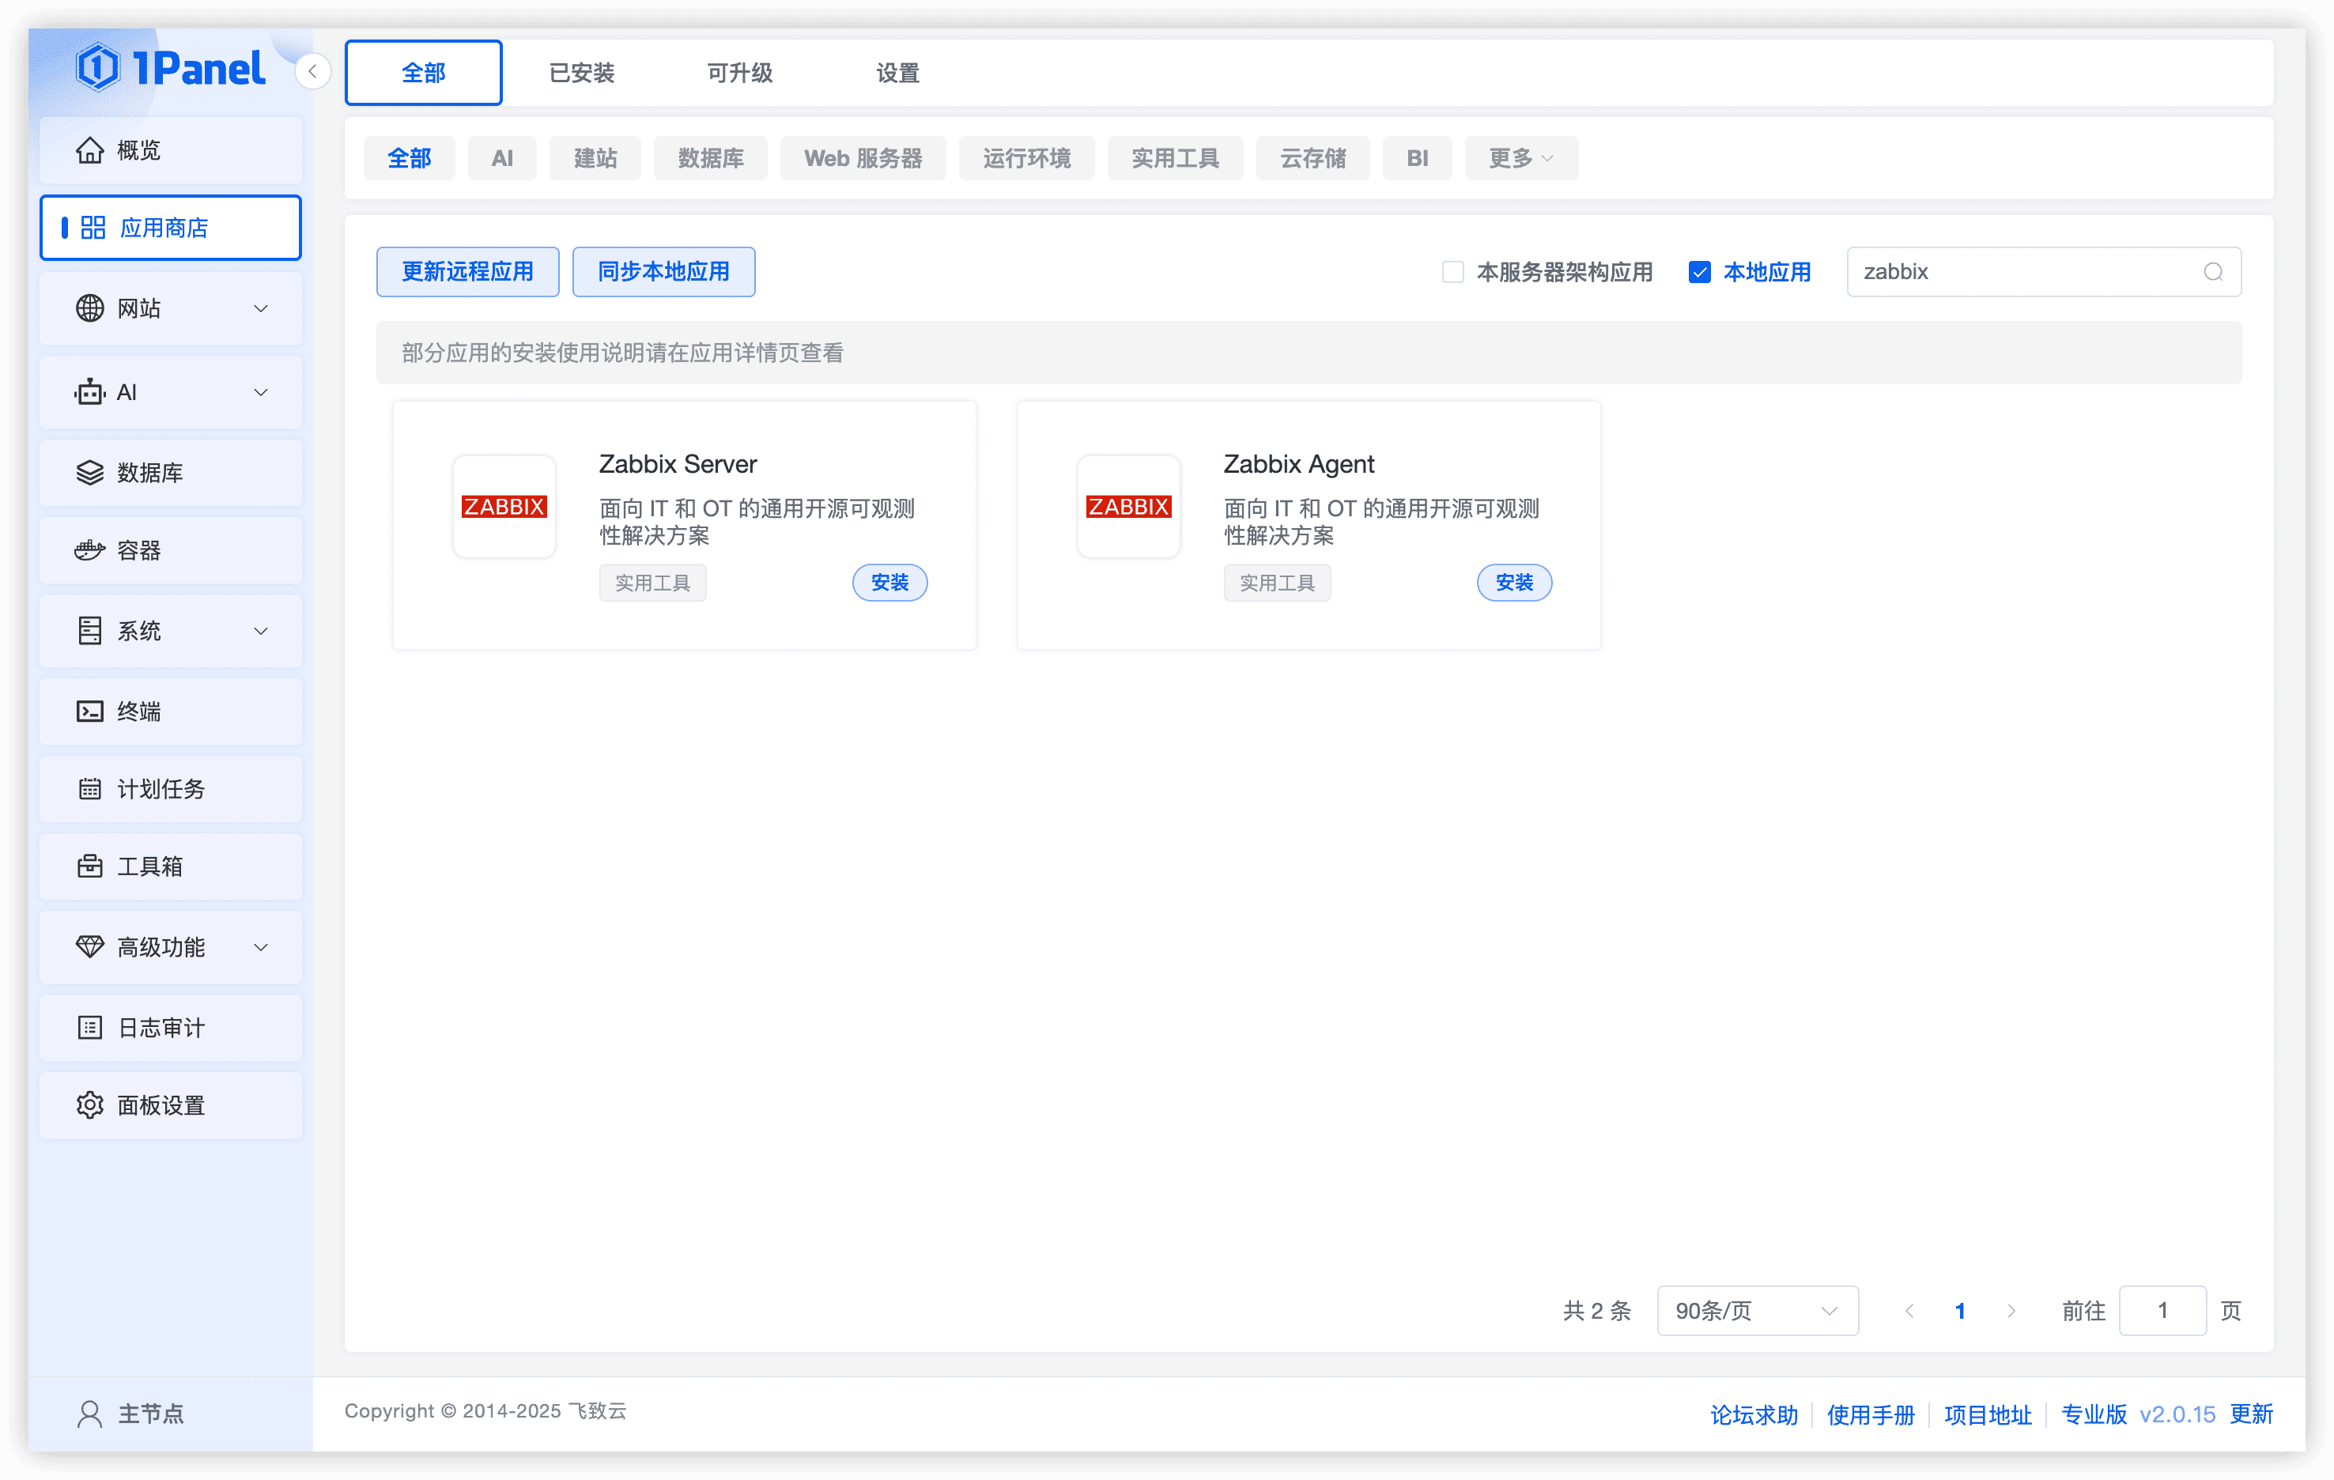Uncheck the 本地应用 checkbox
Viewport: 2334px width, 1480px height.
pos(1699,272)
